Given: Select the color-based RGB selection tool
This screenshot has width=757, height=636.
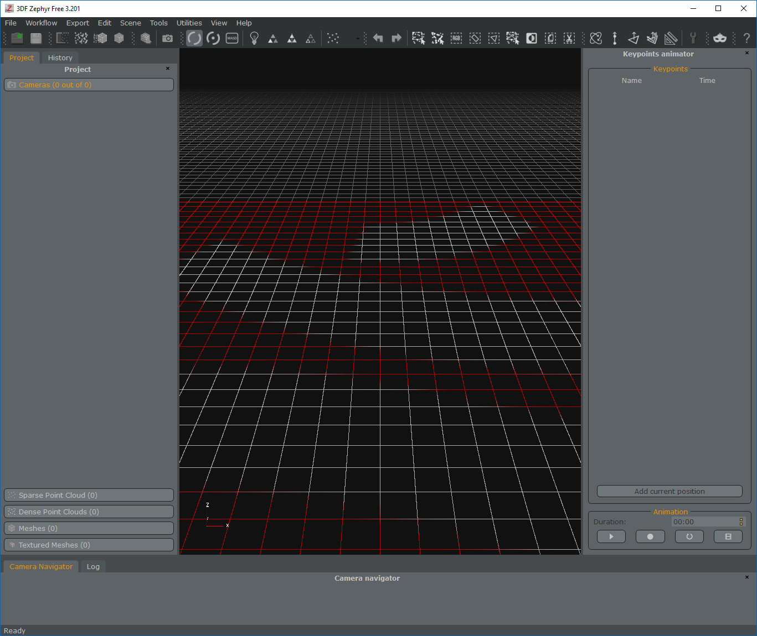Looking at the screenshot, I should [x=456, y=38].
